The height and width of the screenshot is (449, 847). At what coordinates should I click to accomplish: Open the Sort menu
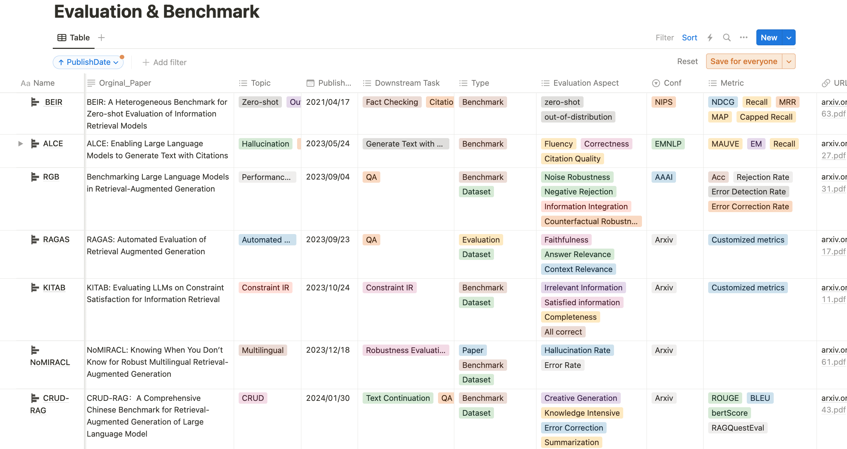click(x=689, y=38)
